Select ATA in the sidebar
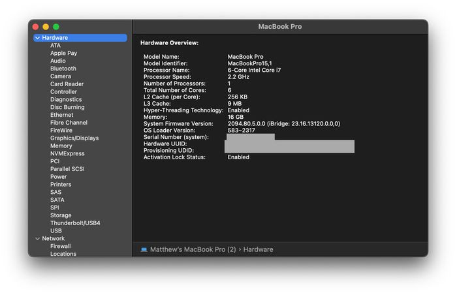 [x=55, y=46]
